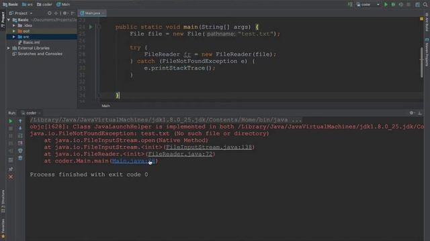Viewport: 430px width, 241px height.
Task: Click the collapsed java command line in the console
Action: pyautogui.click(x=166, y=120)
